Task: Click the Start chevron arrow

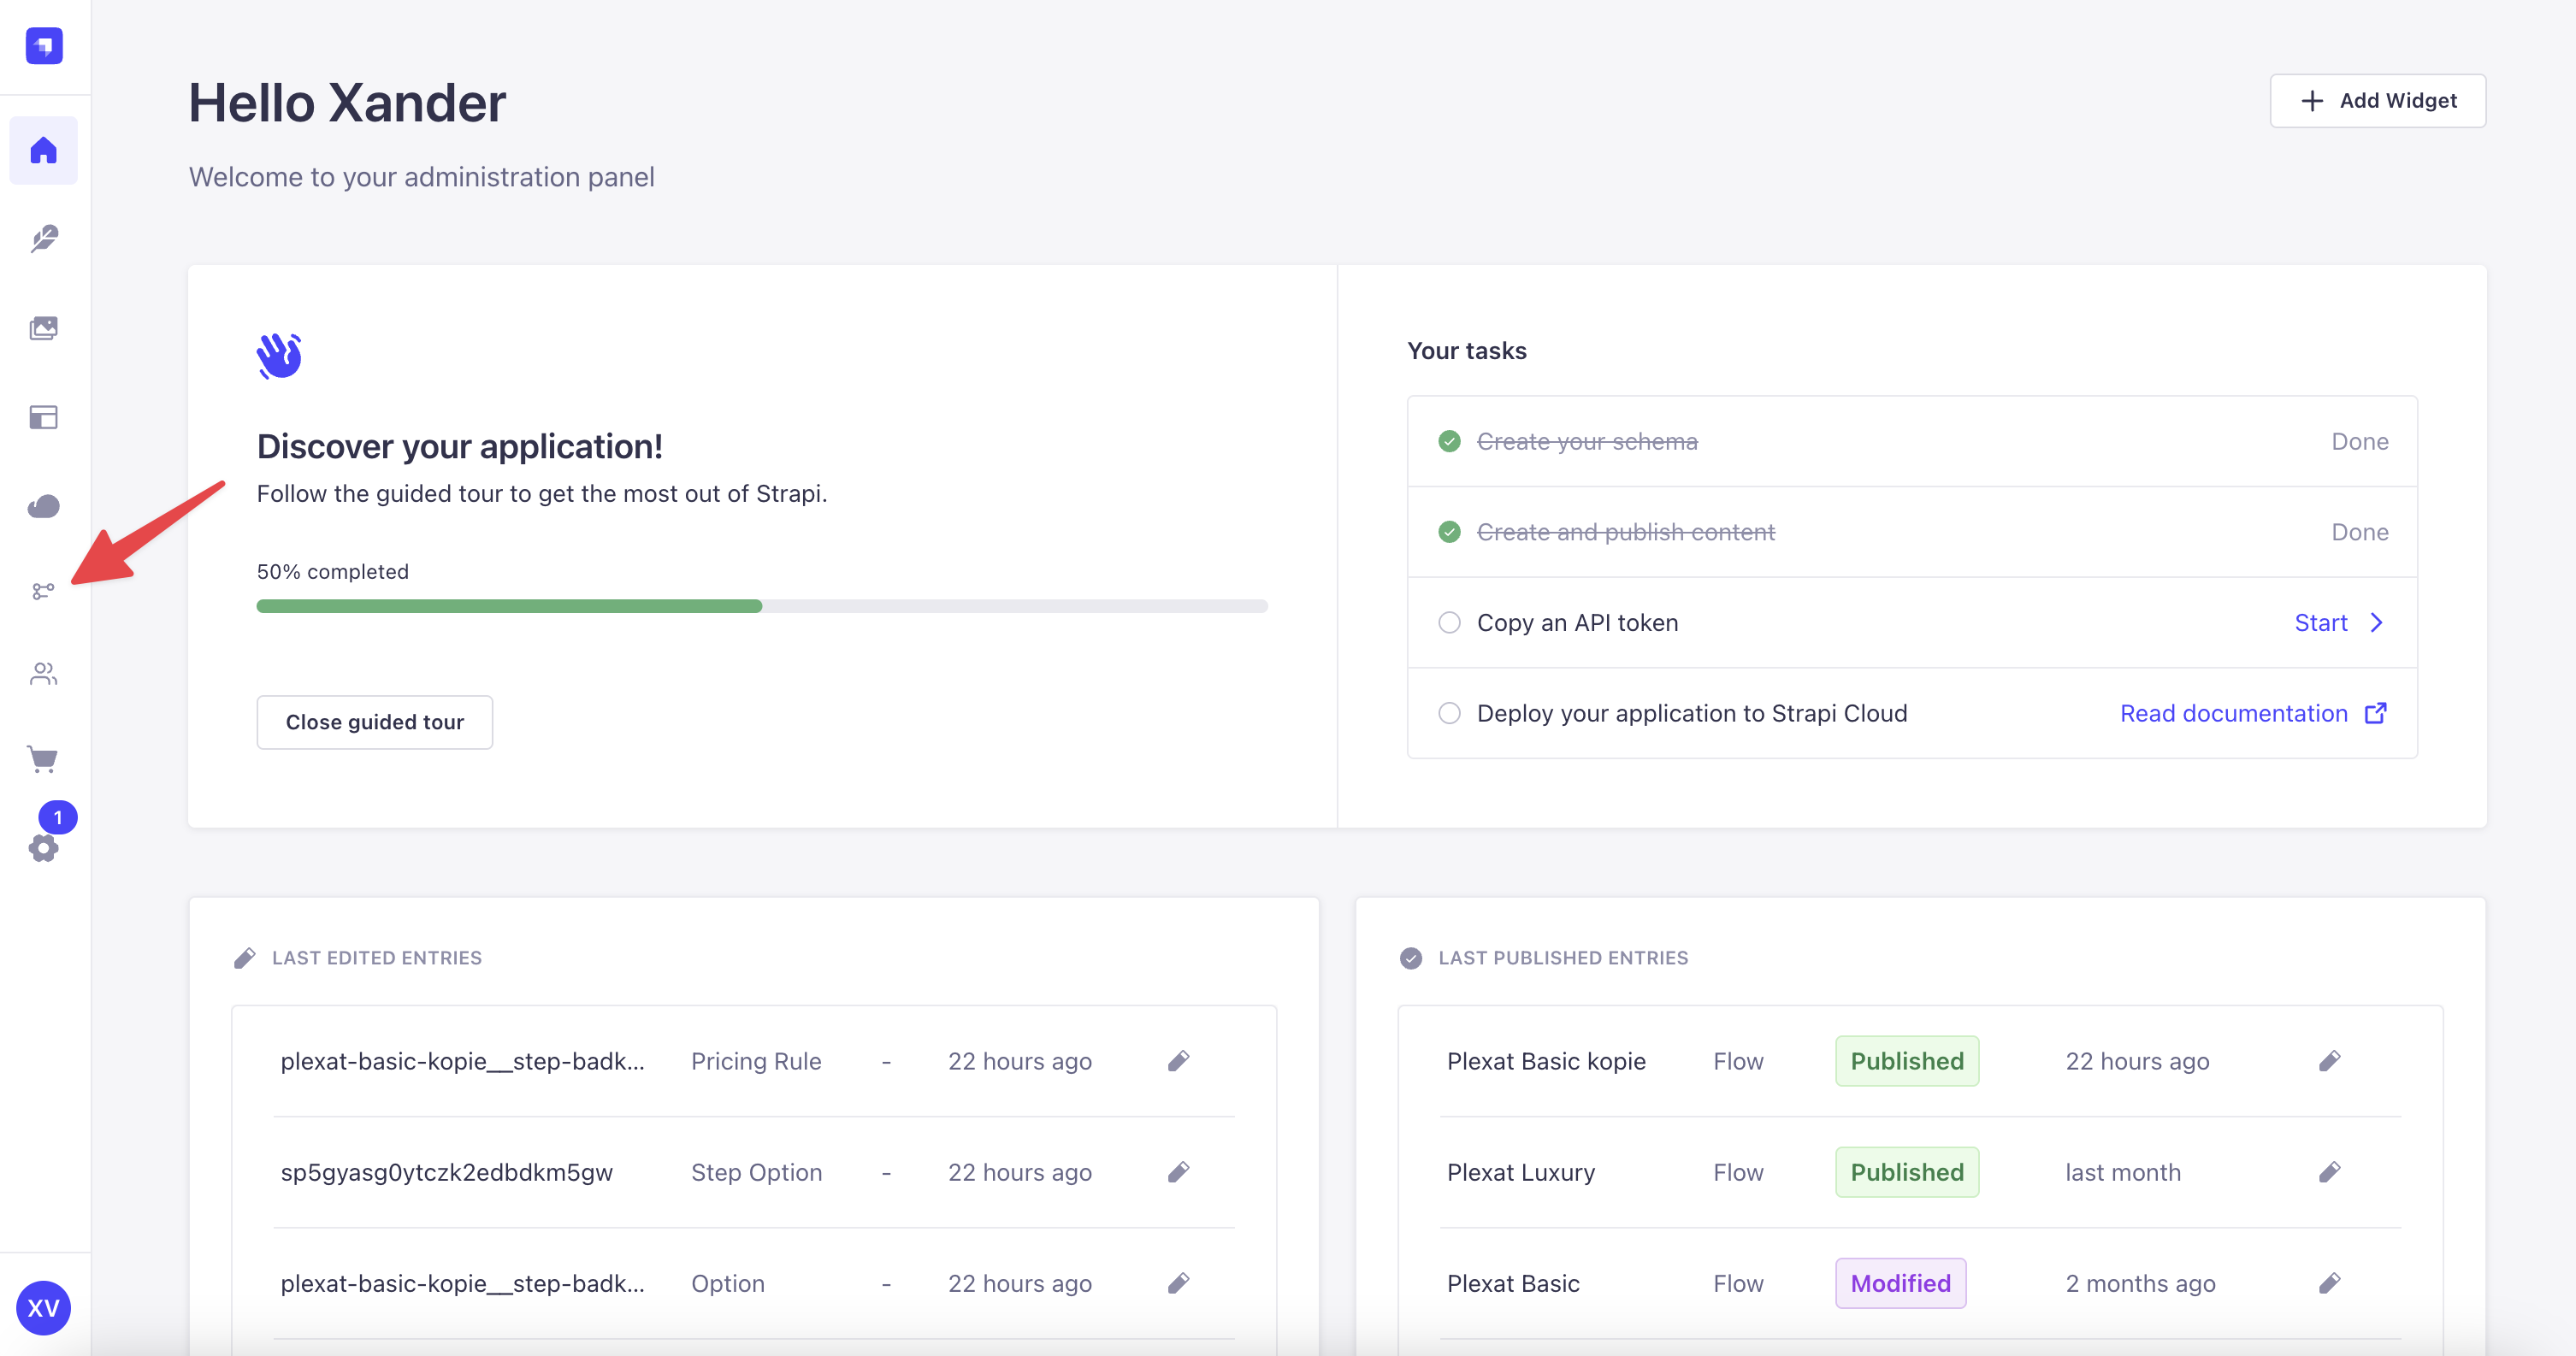Action: [x=2377, y=622]
